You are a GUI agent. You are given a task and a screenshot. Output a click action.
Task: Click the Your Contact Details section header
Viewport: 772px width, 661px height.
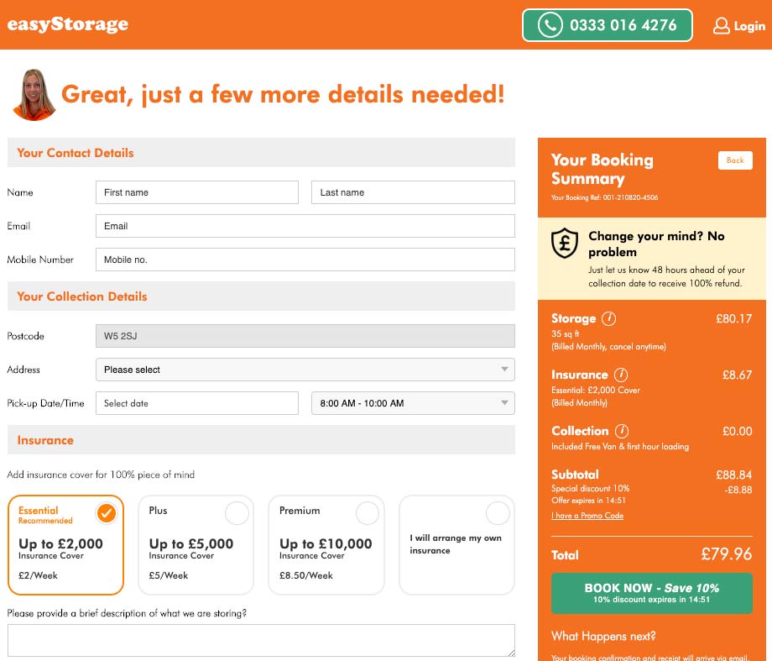point(76,153)
